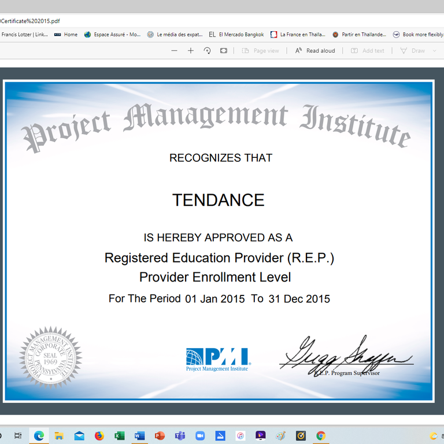Click the IS HEREBY APPROVED AS A text
Screen dimensions: 444x444
(x=218, y=238)
